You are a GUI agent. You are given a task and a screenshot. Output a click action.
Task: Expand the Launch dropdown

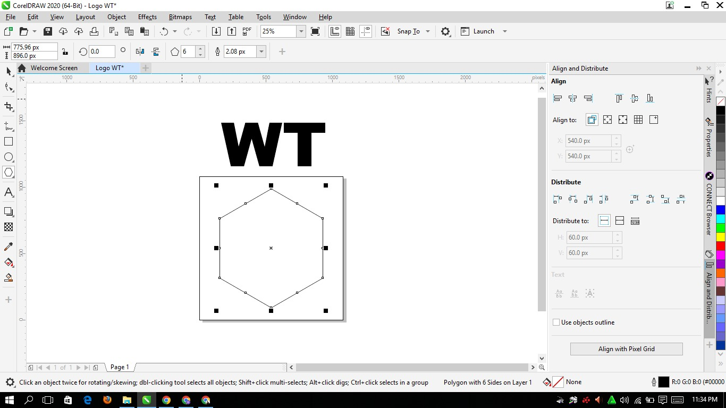tap(505, 31)
